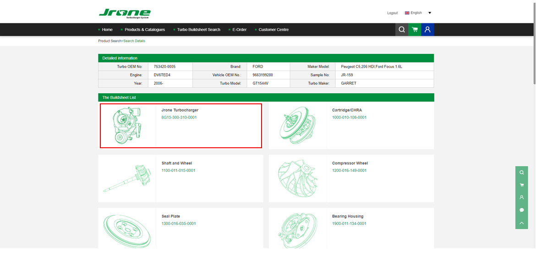Select Brand value FORD

point(258,66)
